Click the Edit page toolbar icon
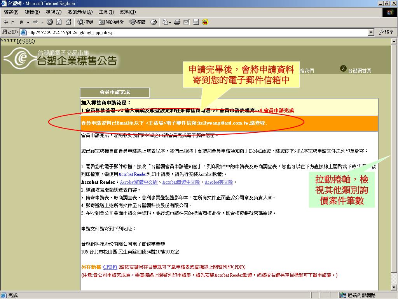This screenshot has width=398, height=299. [187, 22]
